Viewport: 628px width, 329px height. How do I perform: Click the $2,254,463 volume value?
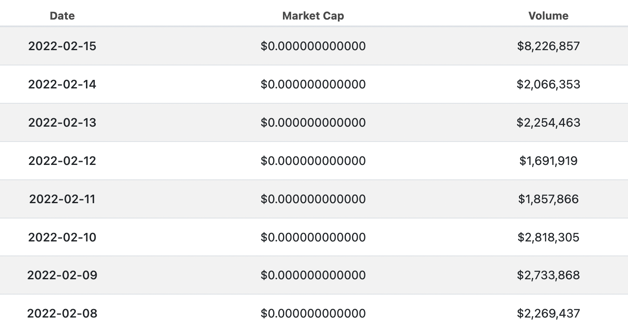point(548,122)
